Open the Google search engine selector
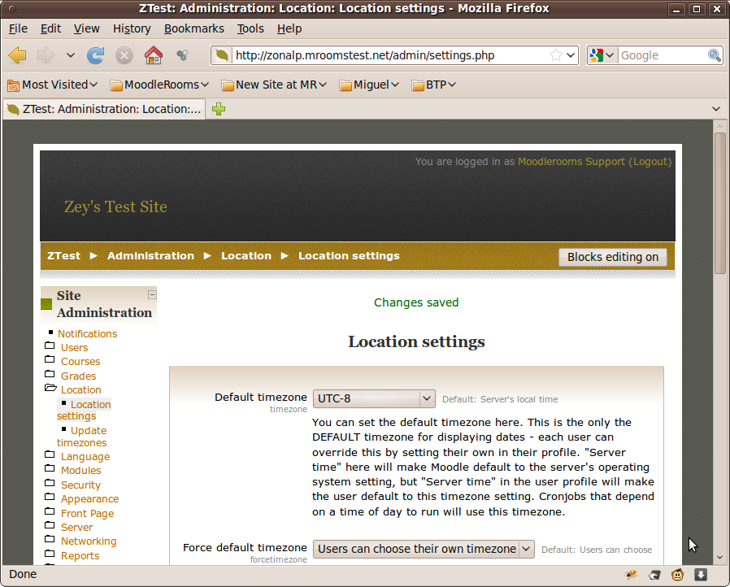 602,55
